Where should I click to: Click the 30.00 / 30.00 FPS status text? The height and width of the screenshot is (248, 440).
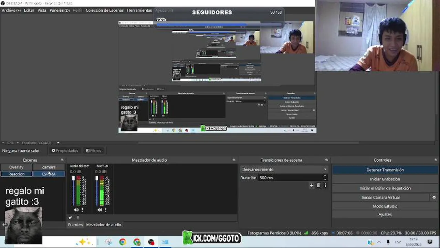pos(420,233)
